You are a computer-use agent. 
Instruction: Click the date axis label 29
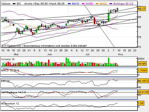pyautogui.click(x=66, y=51)
